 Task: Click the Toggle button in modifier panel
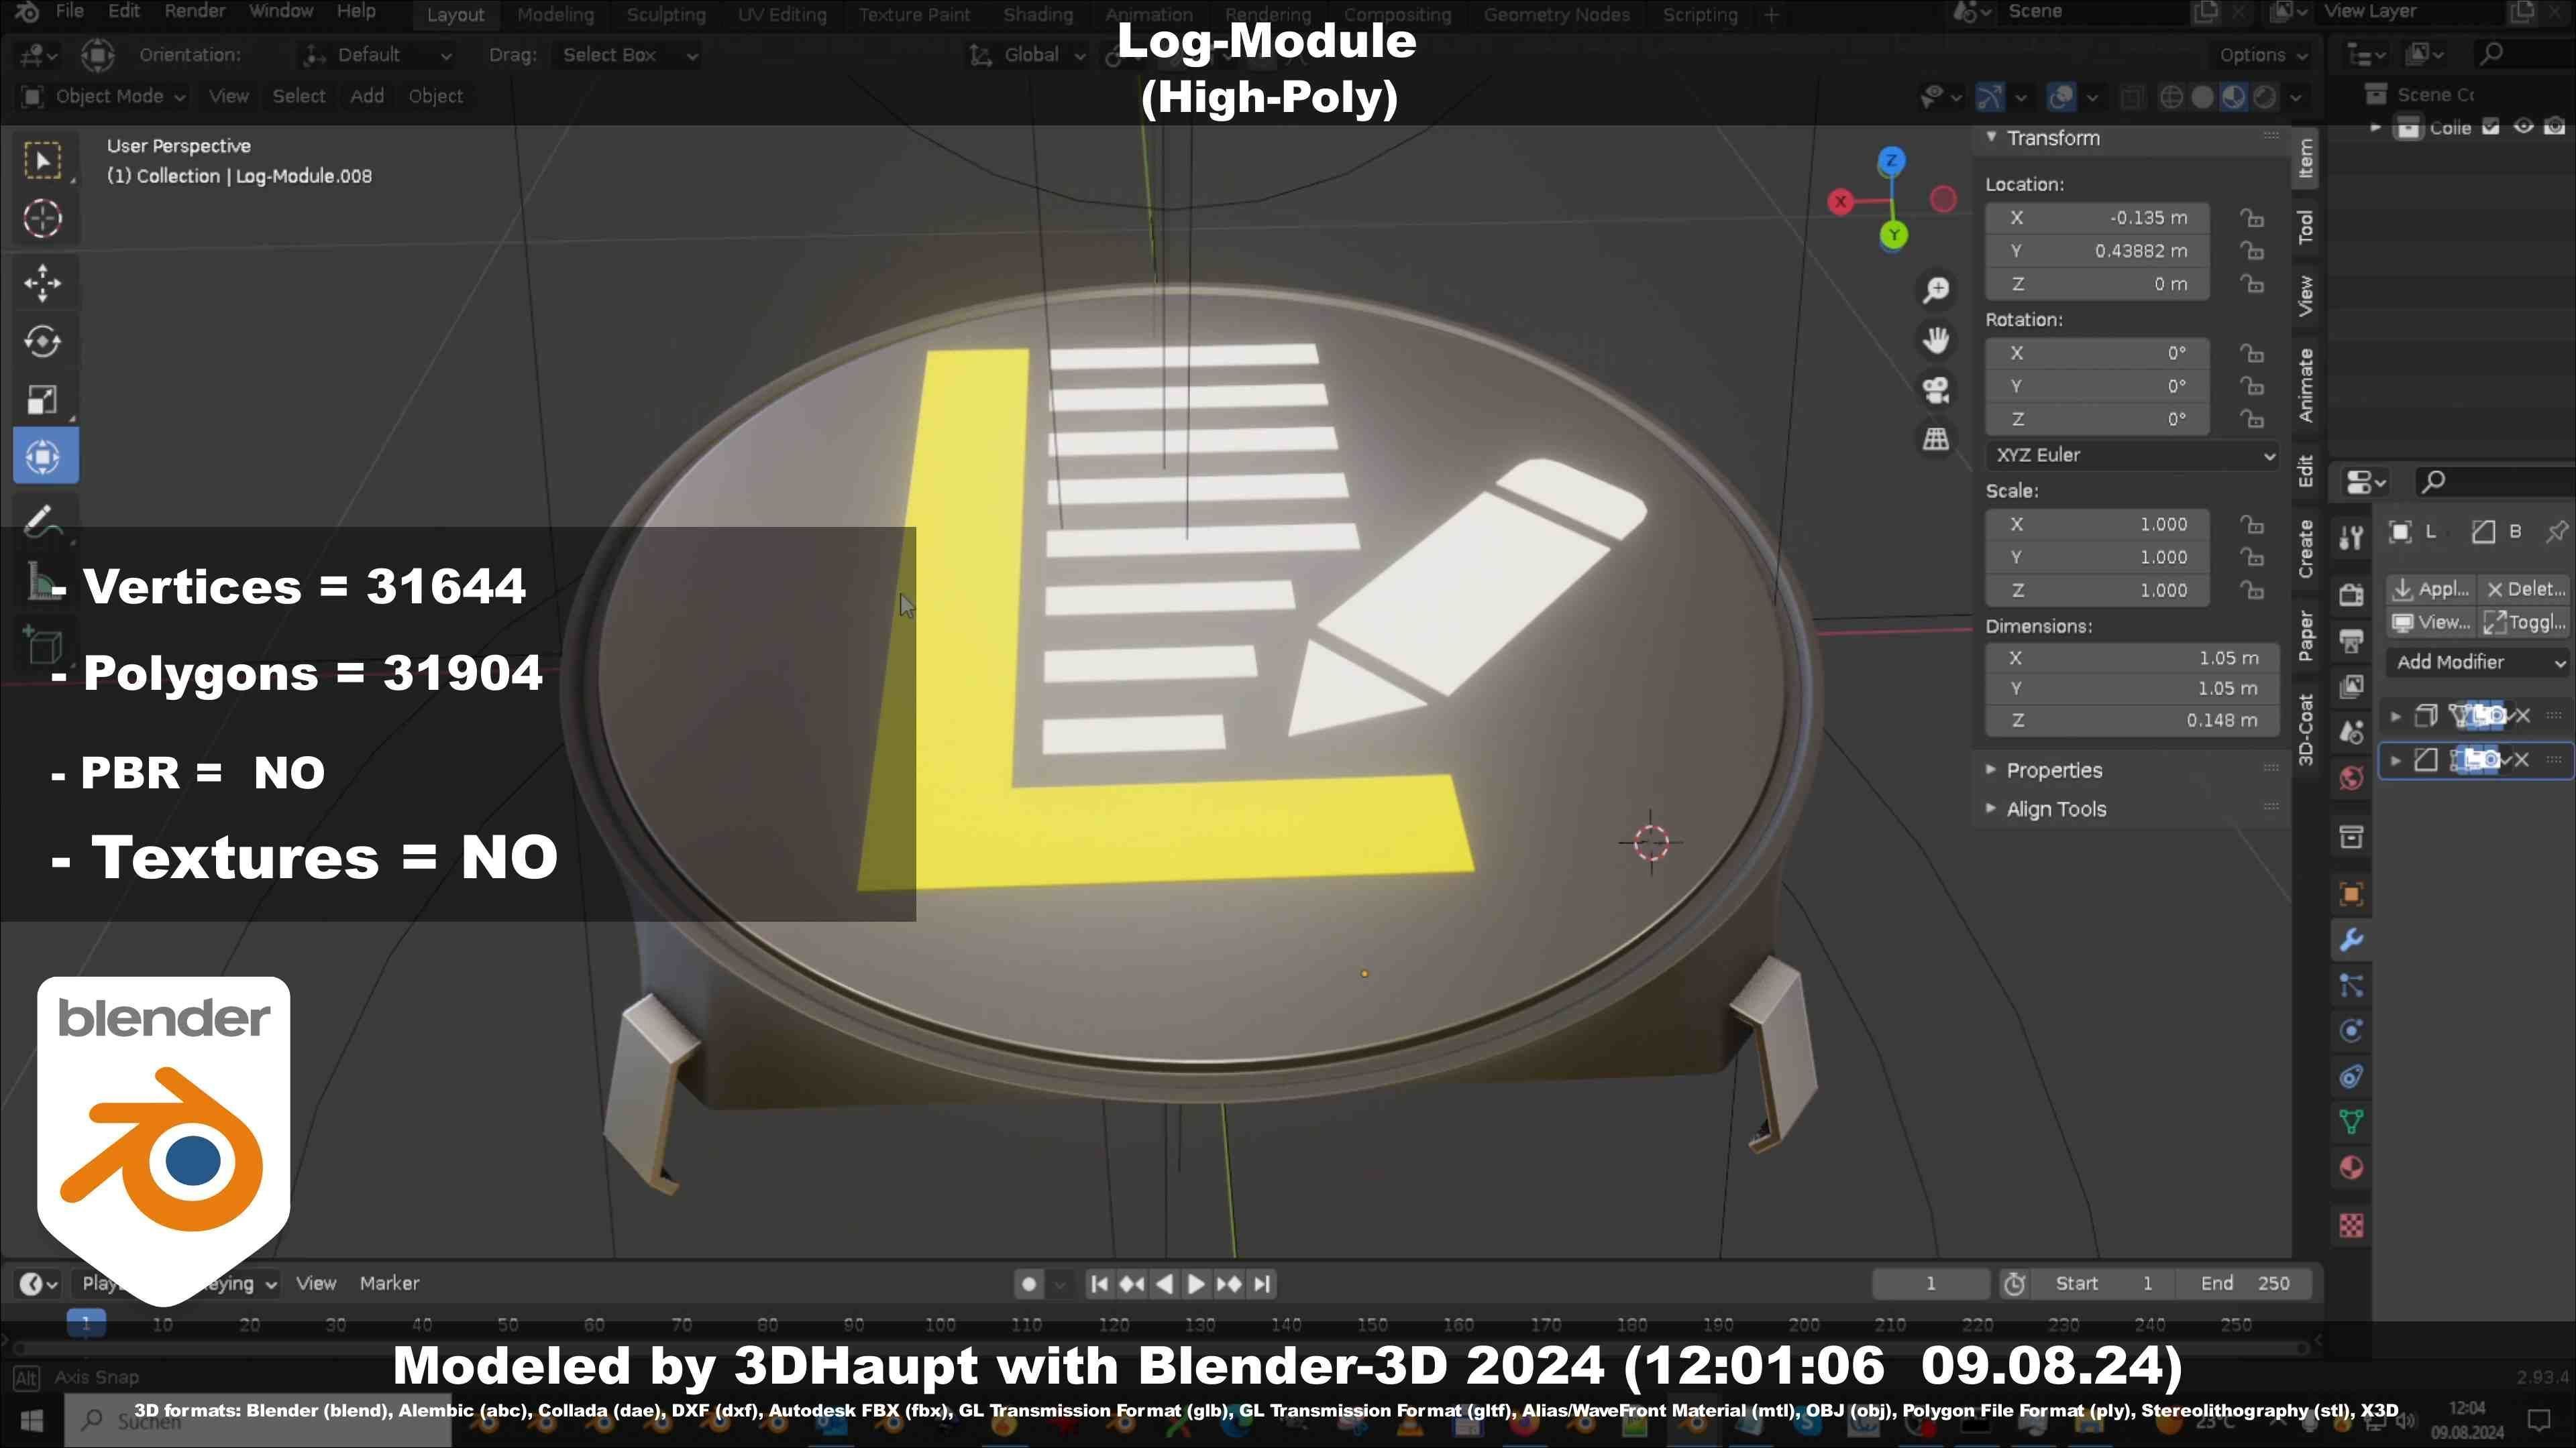coord(2525,623)
